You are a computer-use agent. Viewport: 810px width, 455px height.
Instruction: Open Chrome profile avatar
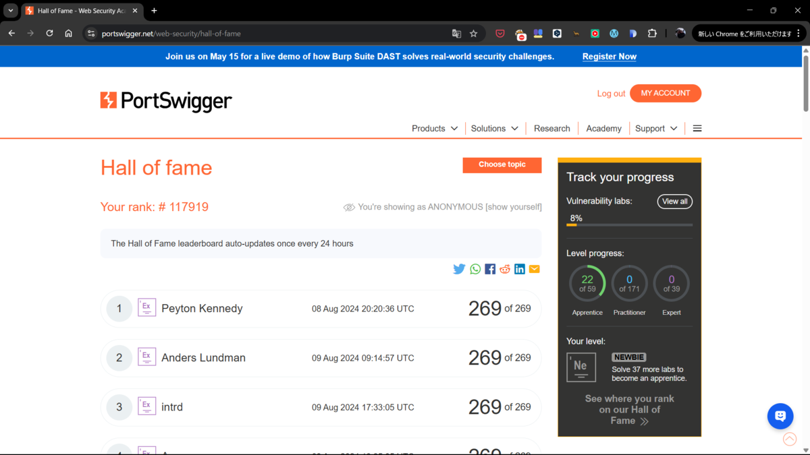680,33
